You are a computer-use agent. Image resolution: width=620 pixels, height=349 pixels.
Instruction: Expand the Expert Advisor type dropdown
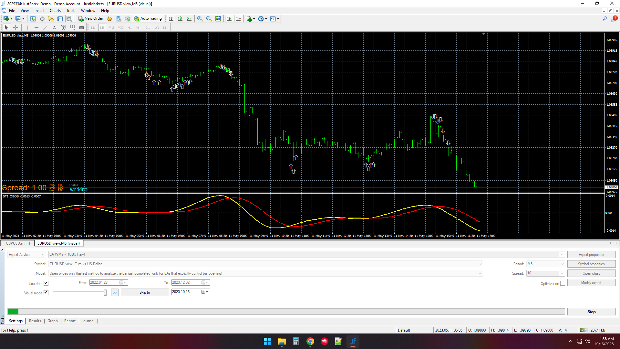[x=43, y=255]
